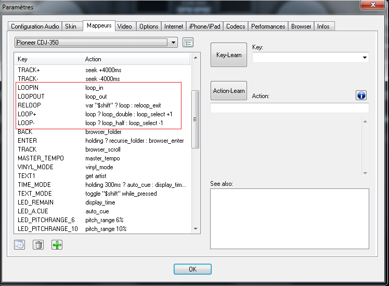This screenshot has width=389, height=286.
Task: Click the disc icon below mapping list
Action: pyautogui.click(x=20, y=244)
